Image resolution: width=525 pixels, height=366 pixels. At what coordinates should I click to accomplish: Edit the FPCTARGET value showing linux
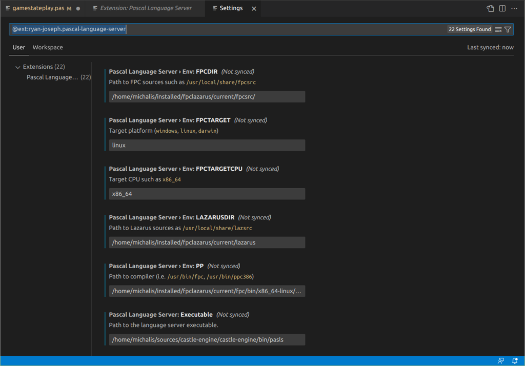pyautogui.click(x=207, y=145)
